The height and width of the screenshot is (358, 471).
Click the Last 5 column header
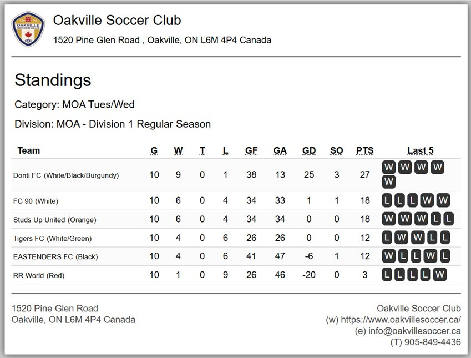pos(420,150)
